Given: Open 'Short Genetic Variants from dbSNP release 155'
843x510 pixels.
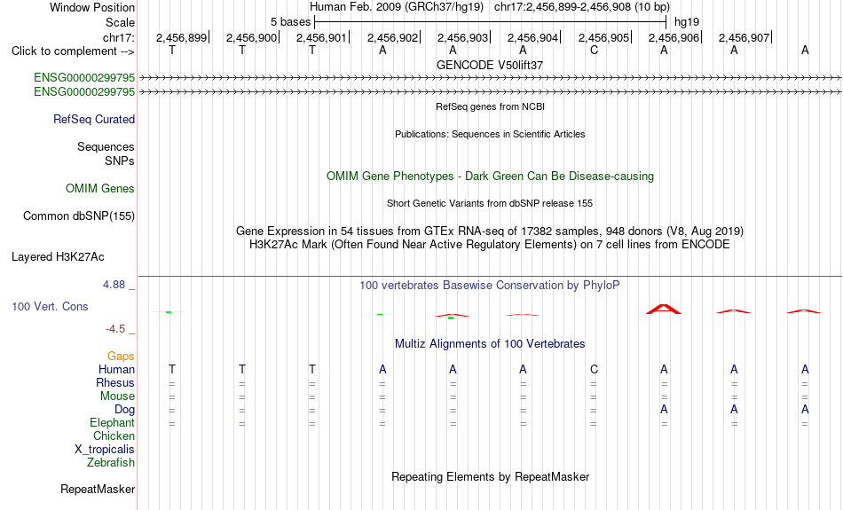Looking at the screenshot, I should coord(490,203).
